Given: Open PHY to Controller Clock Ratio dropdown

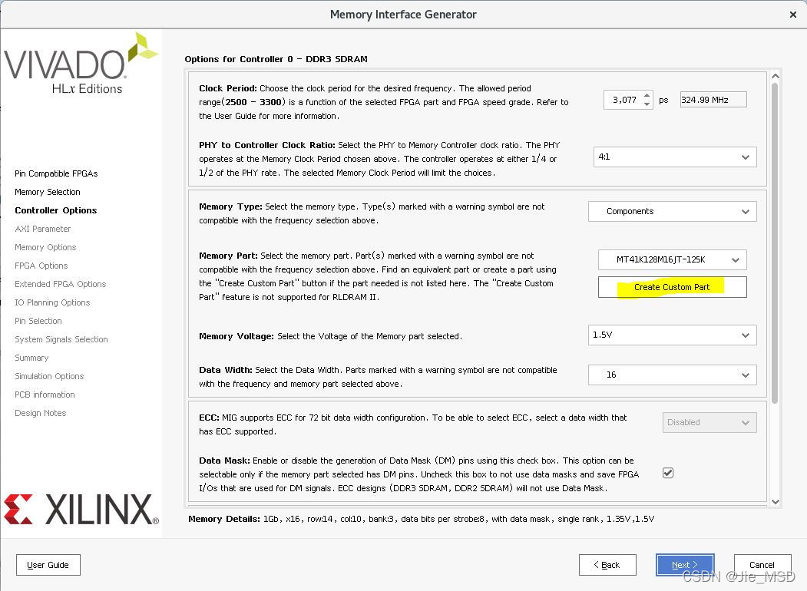Looking at the screenshot, I should 675,157.
